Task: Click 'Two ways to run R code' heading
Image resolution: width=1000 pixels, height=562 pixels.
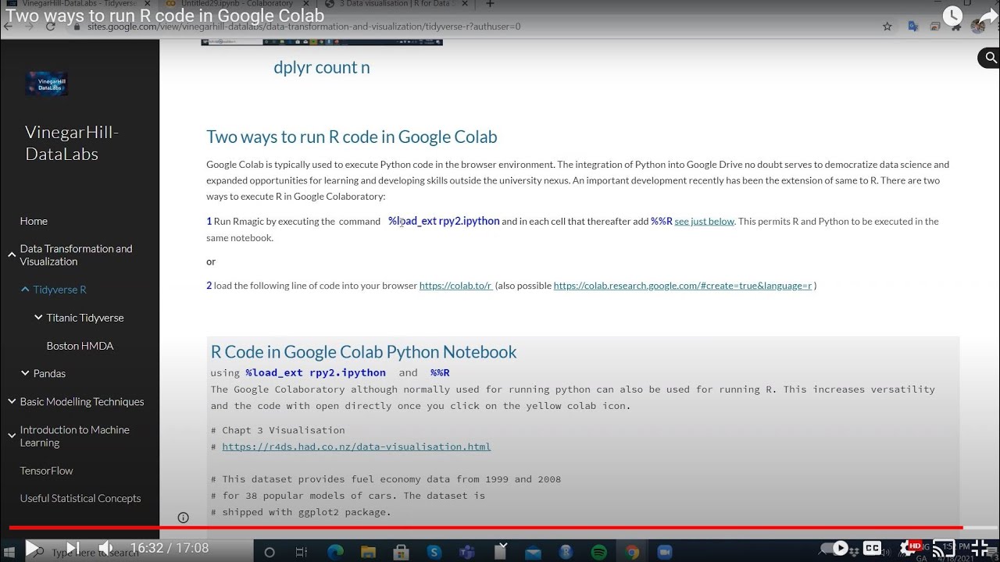Action: pos(352,137)
